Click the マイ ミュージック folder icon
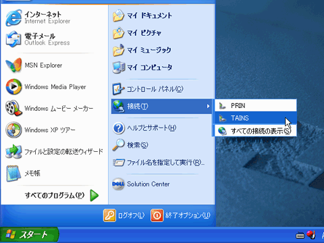324x243 pixels. pos(119,50)
